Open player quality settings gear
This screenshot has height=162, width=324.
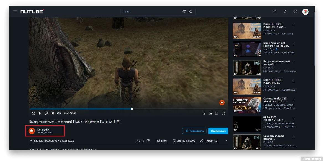[x=204, y=113]
